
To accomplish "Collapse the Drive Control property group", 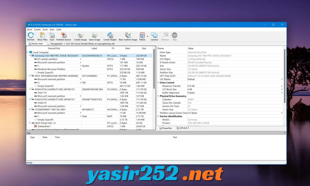I will [158, 83].
